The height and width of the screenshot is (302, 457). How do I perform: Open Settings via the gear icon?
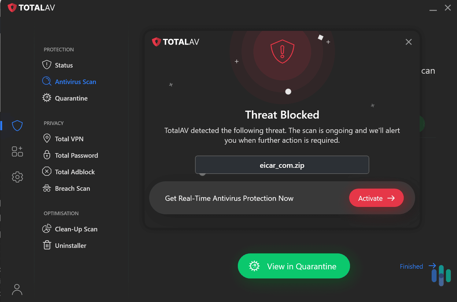click(17, 177)
